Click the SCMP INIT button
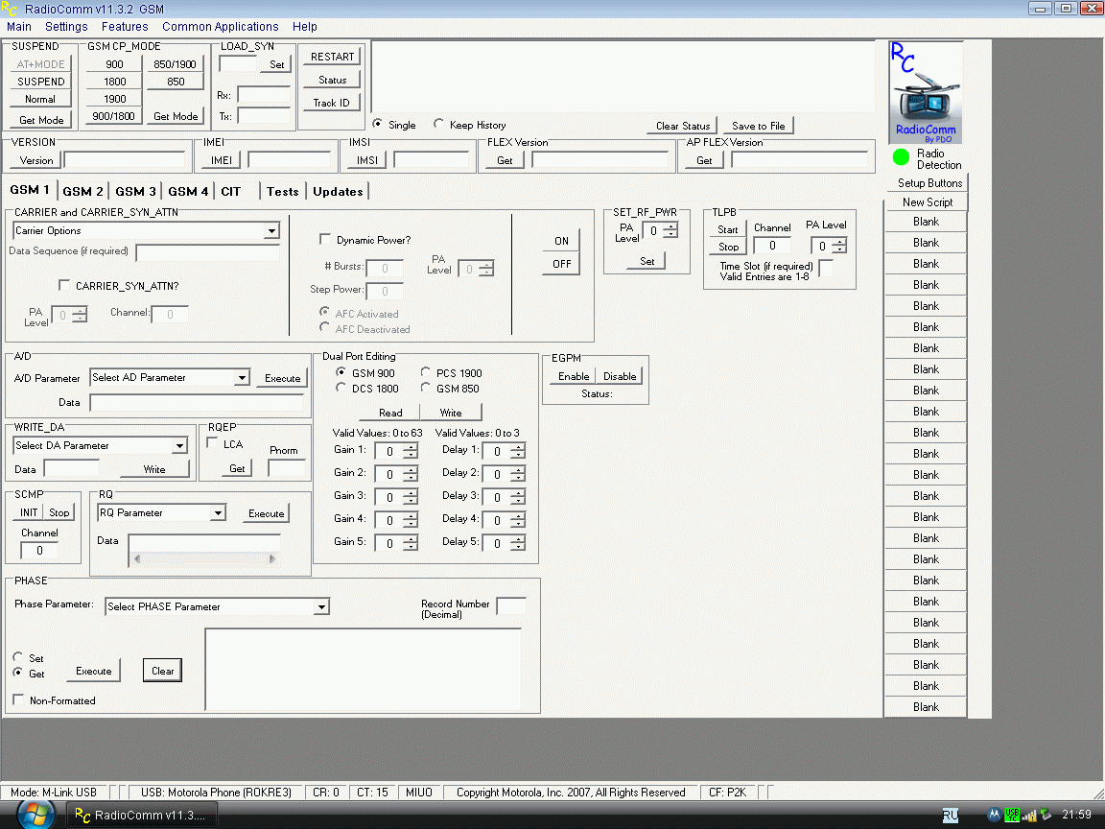Viewport: 1105px width, 829px height. point(29,513)
